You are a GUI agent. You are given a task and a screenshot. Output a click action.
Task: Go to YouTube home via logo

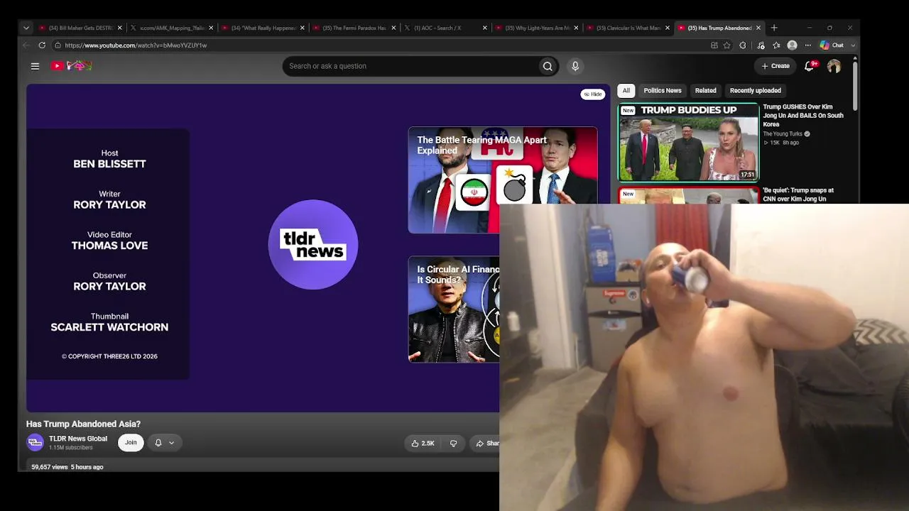point(72,66)
